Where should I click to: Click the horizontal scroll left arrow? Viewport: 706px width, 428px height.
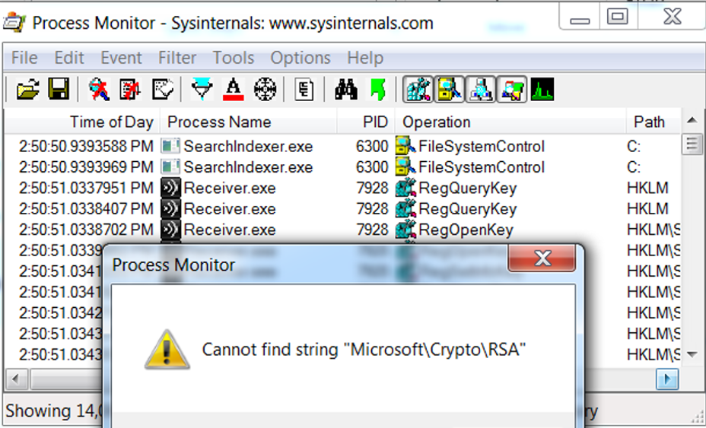(16, 379)
